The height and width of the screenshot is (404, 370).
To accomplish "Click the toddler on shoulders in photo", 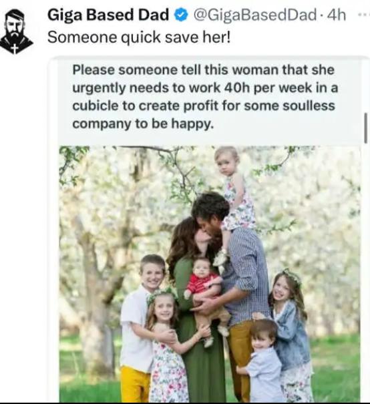I will point(233,188).
